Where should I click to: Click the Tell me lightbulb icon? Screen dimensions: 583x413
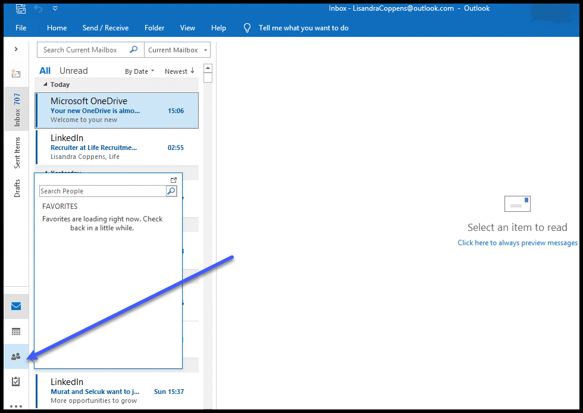click(247, 28)
